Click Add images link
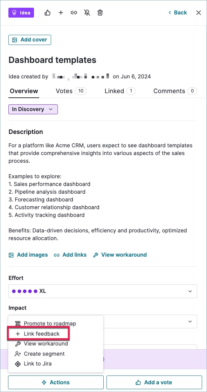 28,255
